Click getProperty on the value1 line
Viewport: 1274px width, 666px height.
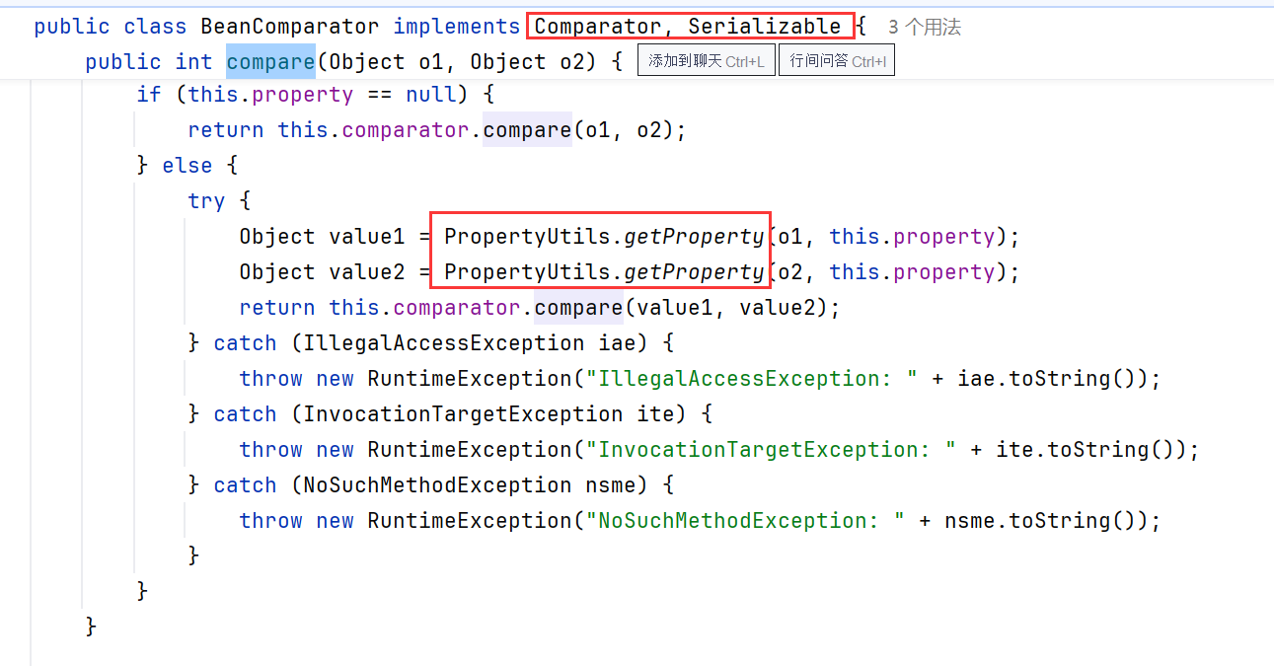pos(695,237)
